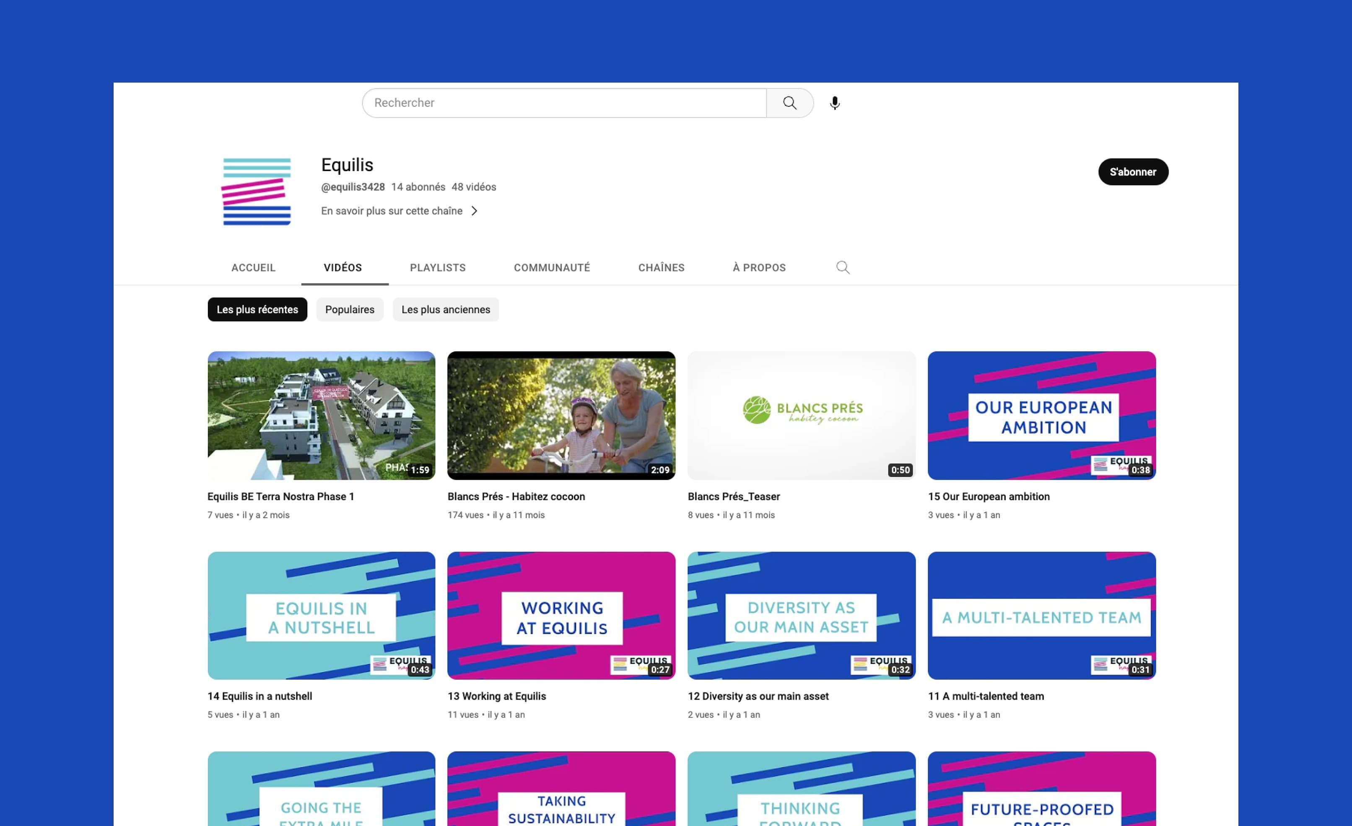Click the "14 abonnés" subscriber count

[418, 187]
